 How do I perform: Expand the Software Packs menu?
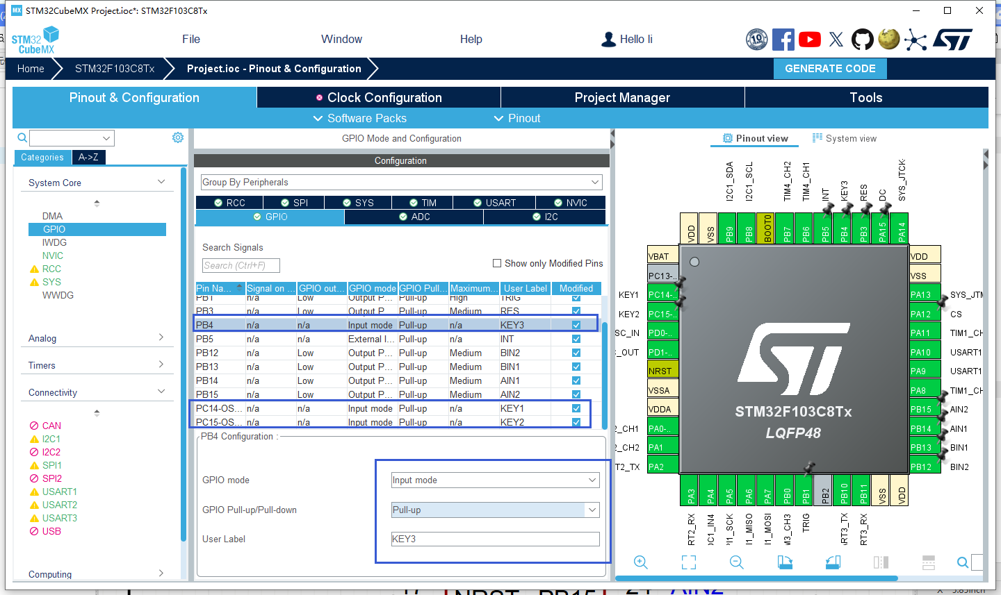click(x=360, y=118)
